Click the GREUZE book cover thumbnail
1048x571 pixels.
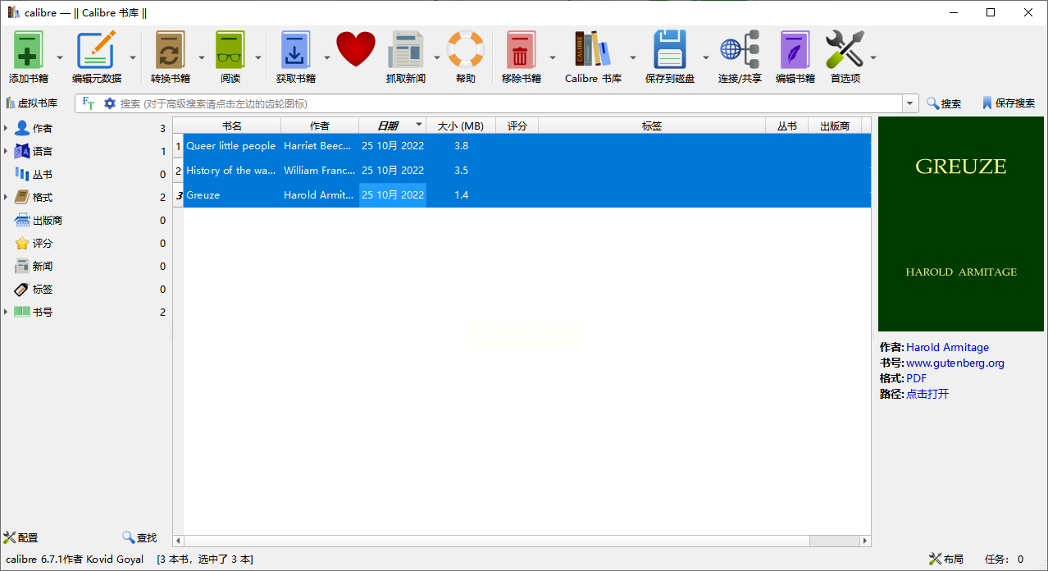(x=960, y=223)
